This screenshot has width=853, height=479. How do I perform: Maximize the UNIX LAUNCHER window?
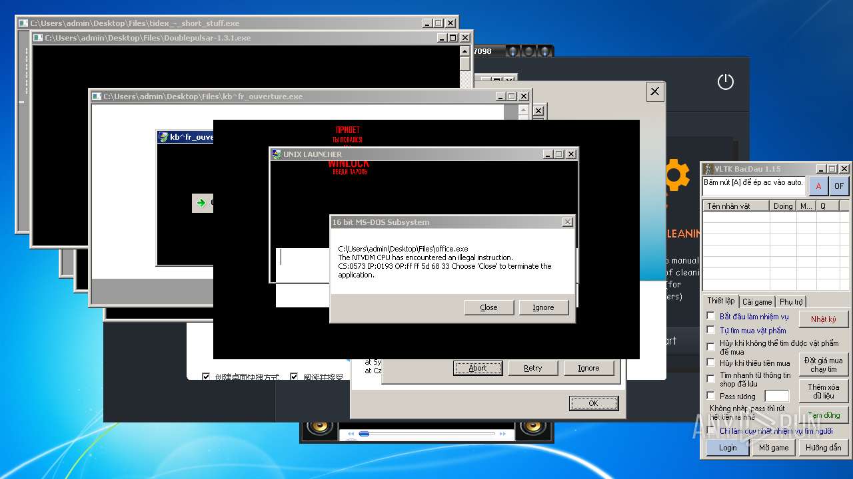coord(558,154)
